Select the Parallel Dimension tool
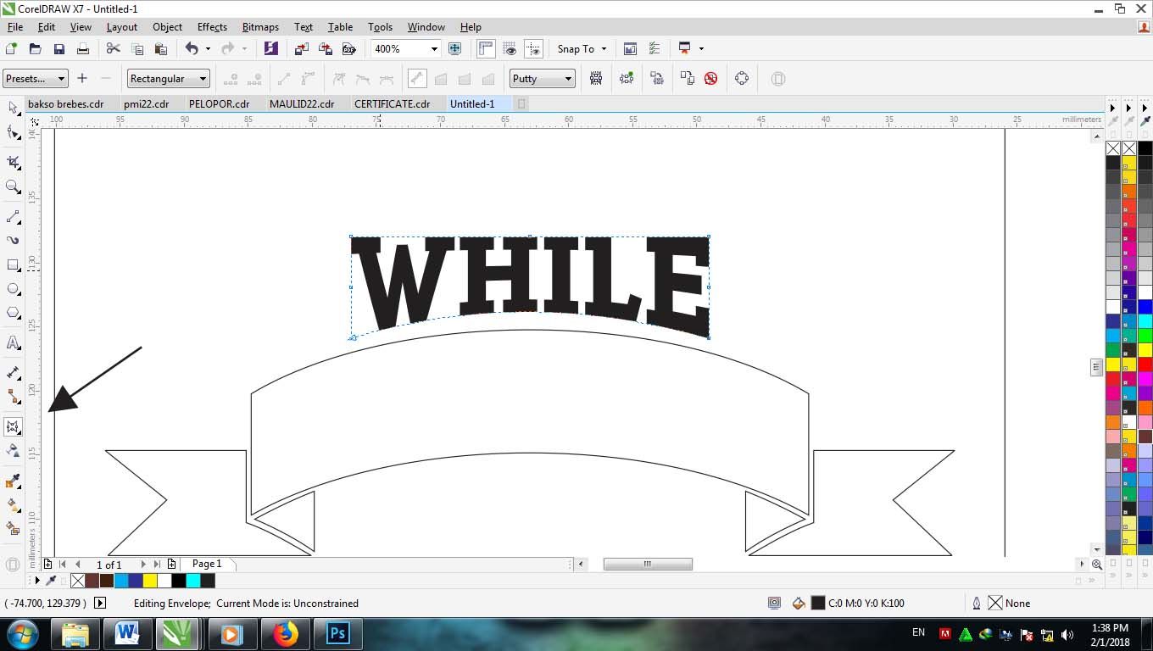The width and height of the screenshot is (1153, 651). click(13, 372)
